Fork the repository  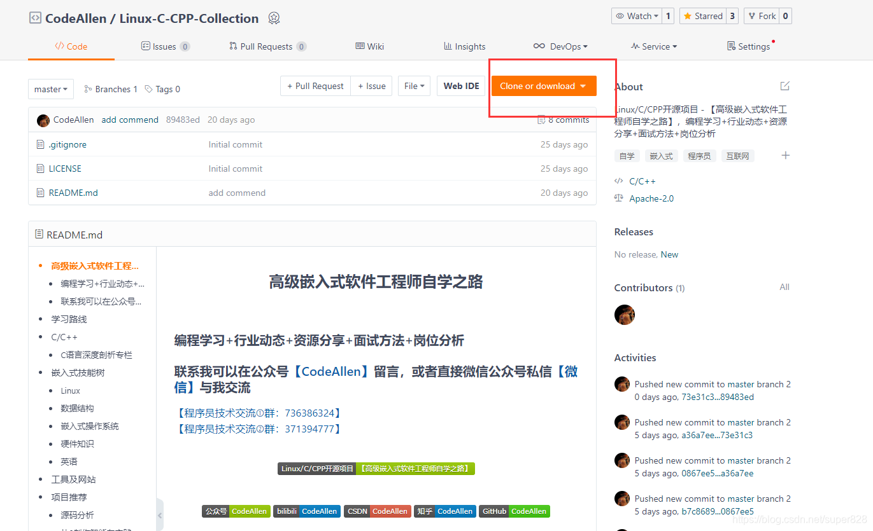pos(762,16)
